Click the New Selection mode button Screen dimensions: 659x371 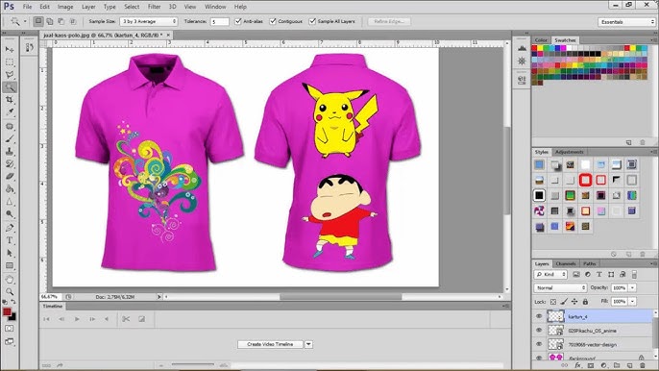(x=38, y=21)
